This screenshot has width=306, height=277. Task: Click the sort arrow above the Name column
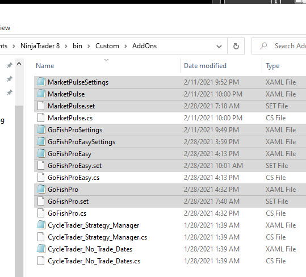click(x=106, y=60)
